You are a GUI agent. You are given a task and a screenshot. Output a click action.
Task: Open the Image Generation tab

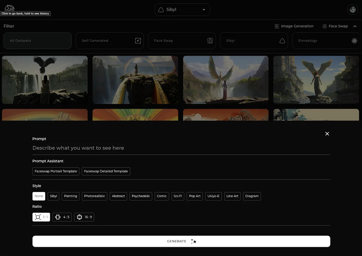(294, 26)
